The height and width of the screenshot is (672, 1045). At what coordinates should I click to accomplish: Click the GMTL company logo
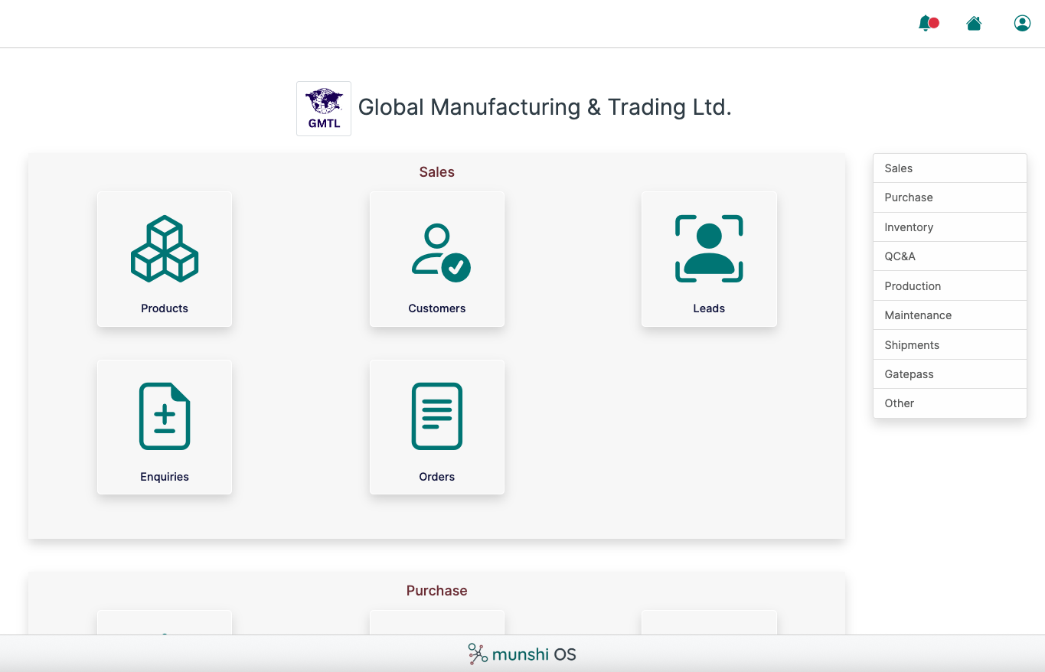(x=324, y=109)
